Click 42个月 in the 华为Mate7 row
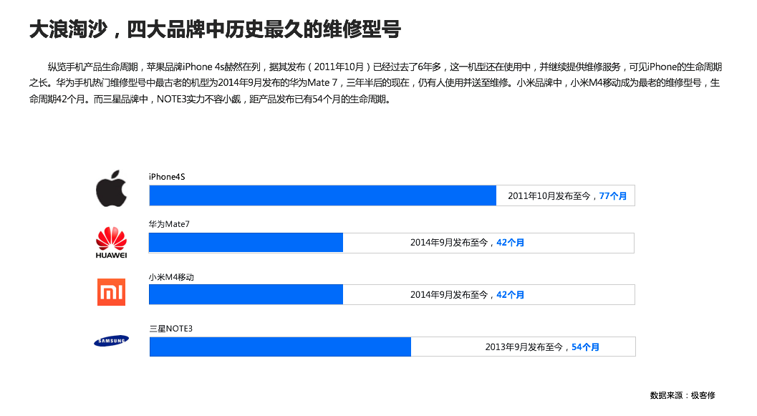Screen dimensions: 757x416 (511, 243)
